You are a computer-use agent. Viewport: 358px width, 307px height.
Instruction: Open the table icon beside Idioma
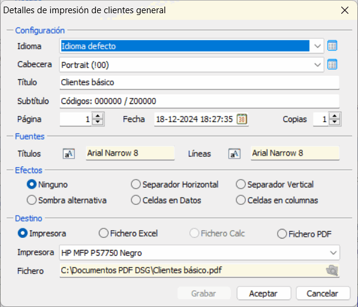(x=332, y=46)
